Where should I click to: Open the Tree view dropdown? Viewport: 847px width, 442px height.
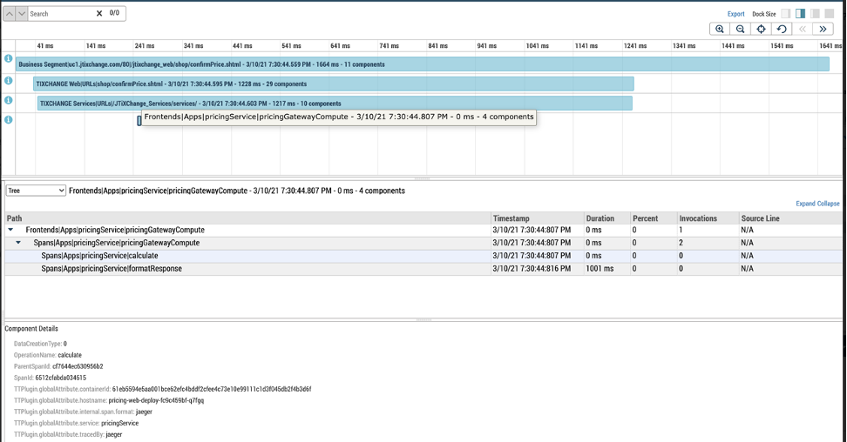tap(36, 191)
